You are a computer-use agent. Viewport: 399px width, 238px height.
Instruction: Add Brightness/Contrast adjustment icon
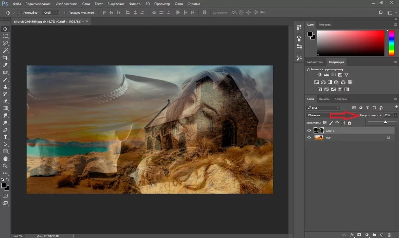coord(320,75)
